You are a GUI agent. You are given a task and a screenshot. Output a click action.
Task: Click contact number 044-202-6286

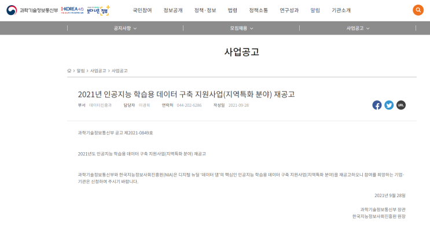pos(189,105)
